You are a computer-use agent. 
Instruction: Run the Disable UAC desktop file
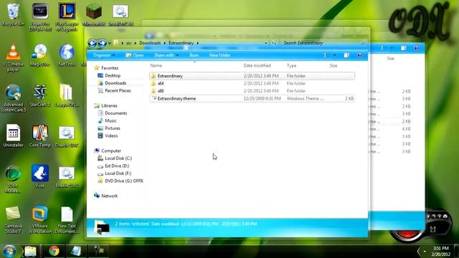coord(67,135)
